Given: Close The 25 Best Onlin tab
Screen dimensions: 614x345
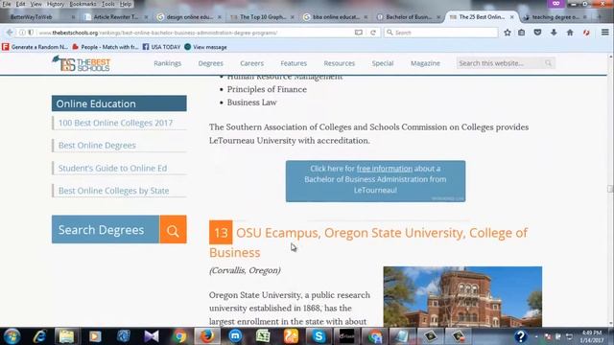Looking at the screenshot, I should coord(511,17).
